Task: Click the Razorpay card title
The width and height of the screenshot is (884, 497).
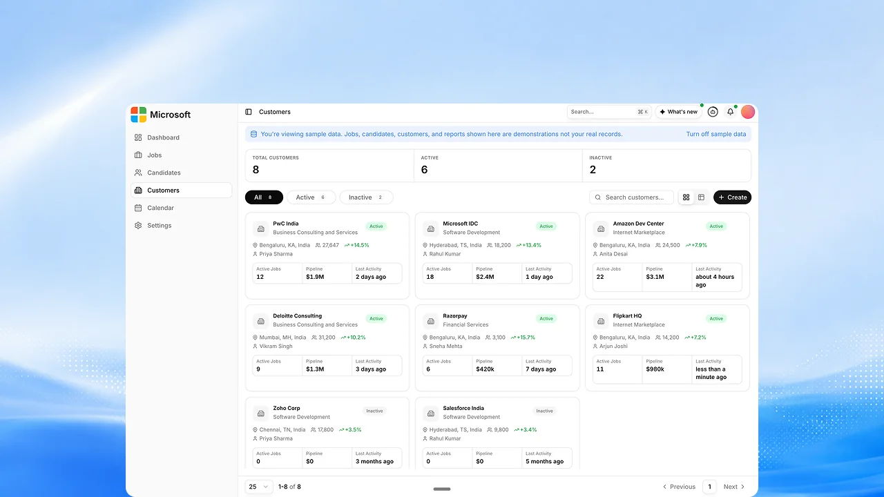Action: click(455, 316)
